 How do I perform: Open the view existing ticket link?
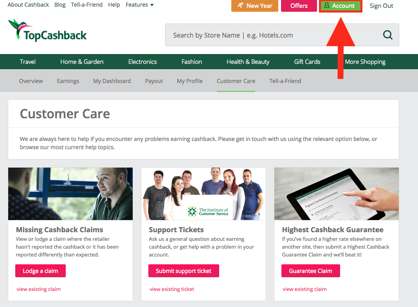[172, 289]
